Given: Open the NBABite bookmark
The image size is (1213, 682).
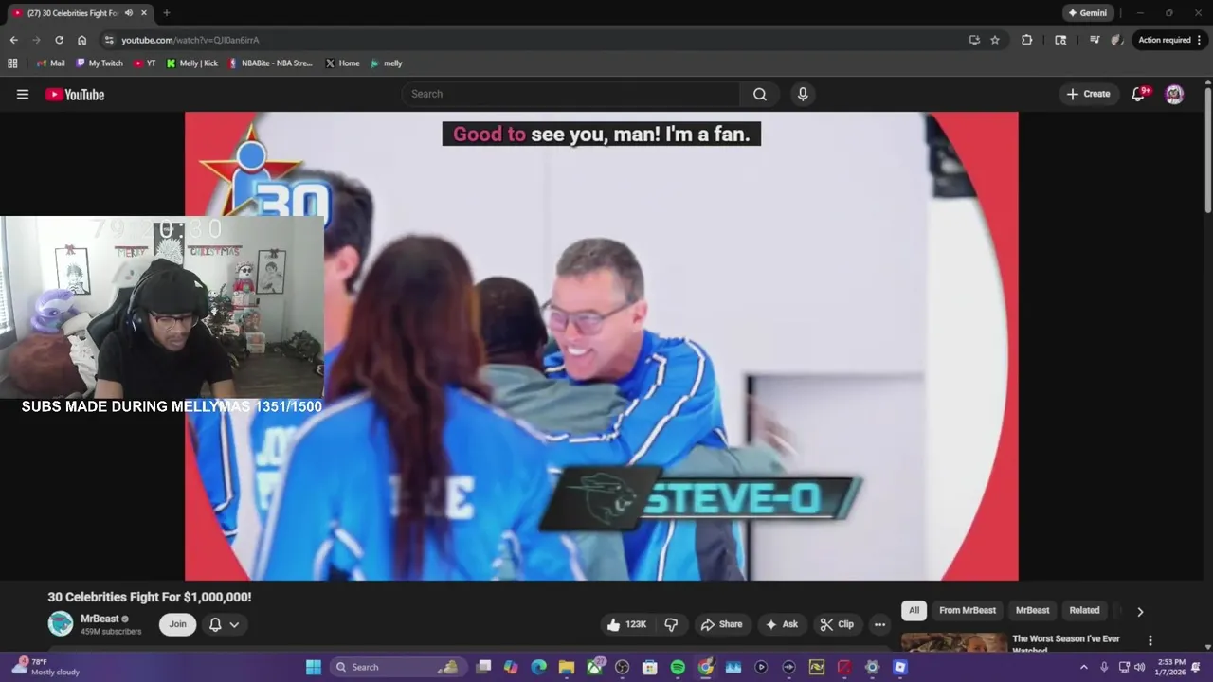Looking at the screenshot, I should coord(270,63).
